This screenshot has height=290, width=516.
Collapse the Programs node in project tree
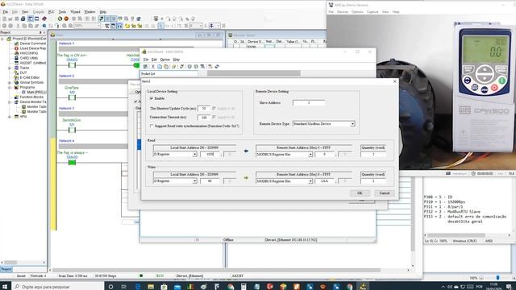point(10,88)
